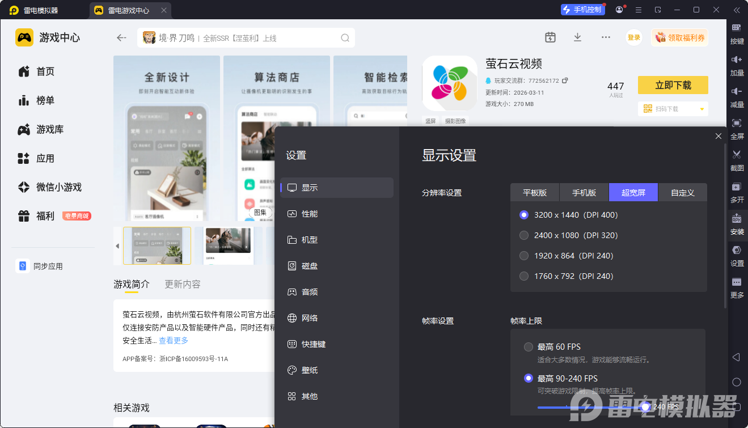
Task: Select the 最高 60 FPS option
Action: tap(529, 347)
